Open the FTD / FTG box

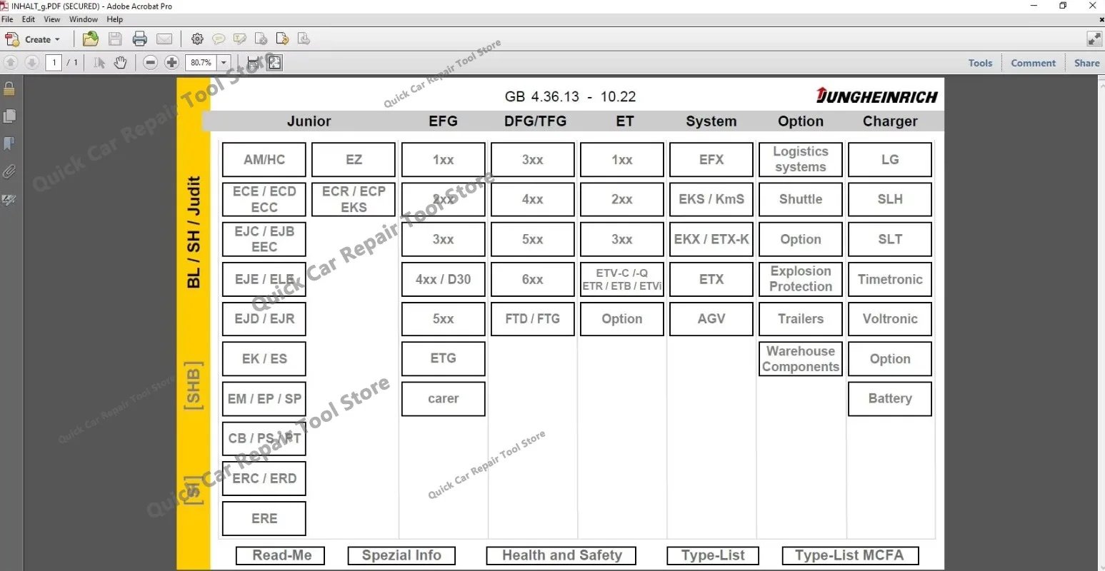(x=533, y=319)
